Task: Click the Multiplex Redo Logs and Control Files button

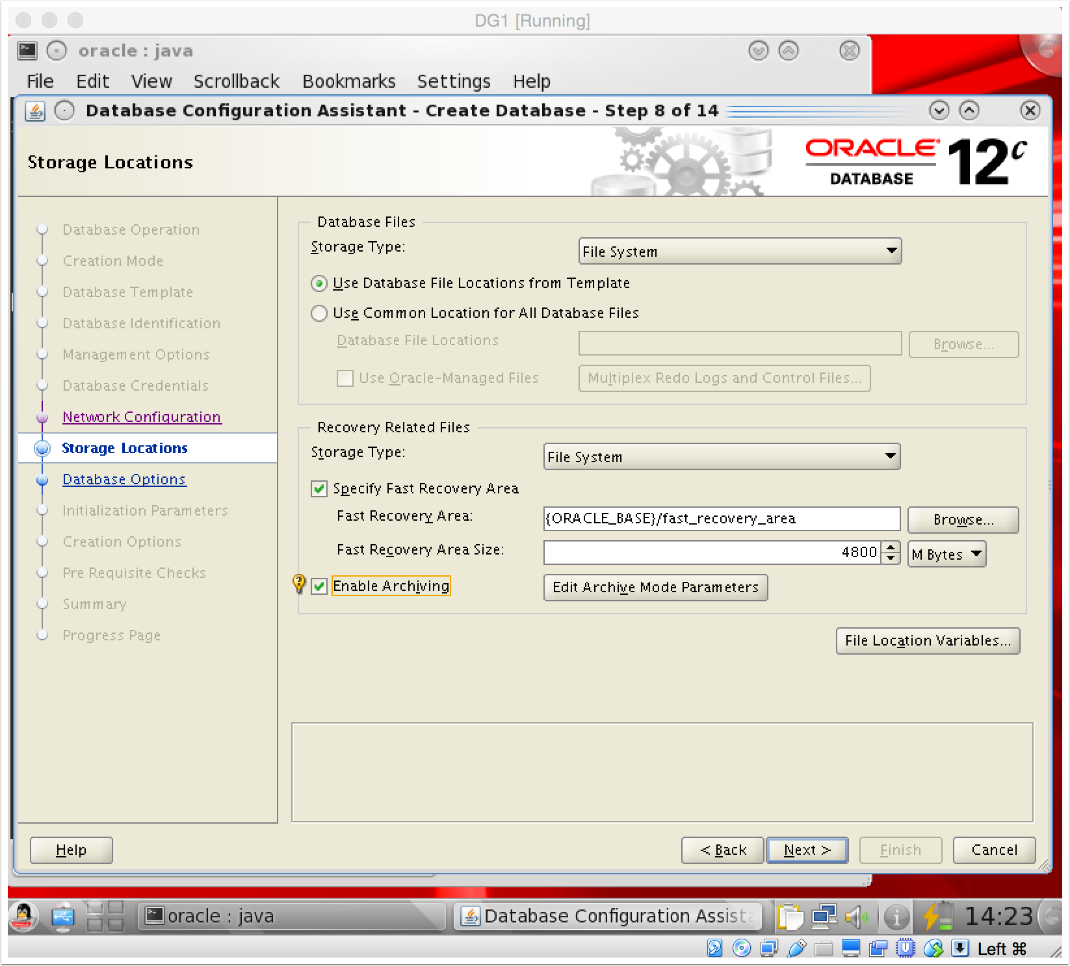Action: [x=724, y=378]
